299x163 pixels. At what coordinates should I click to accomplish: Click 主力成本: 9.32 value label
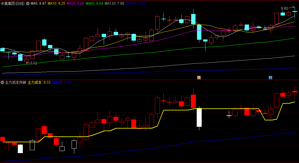tap(39, 83)
